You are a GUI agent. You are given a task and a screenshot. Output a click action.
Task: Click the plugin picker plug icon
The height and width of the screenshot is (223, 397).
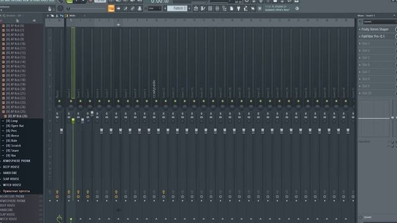pos(238,9)
